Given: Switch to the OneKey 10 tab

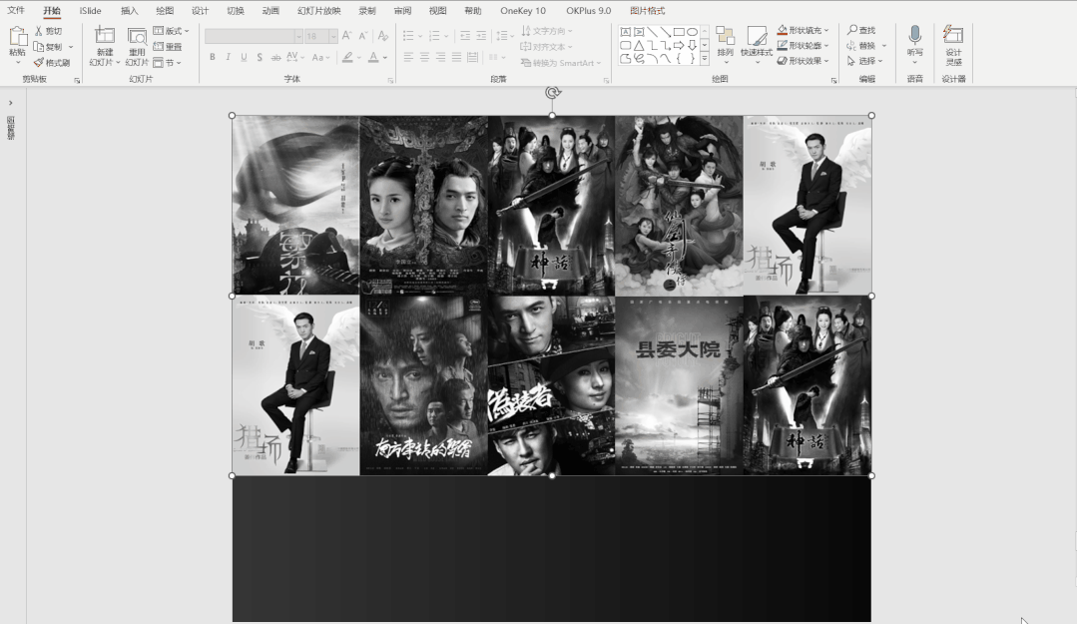Looking at the screenshot, I should [x=523, y=10].
